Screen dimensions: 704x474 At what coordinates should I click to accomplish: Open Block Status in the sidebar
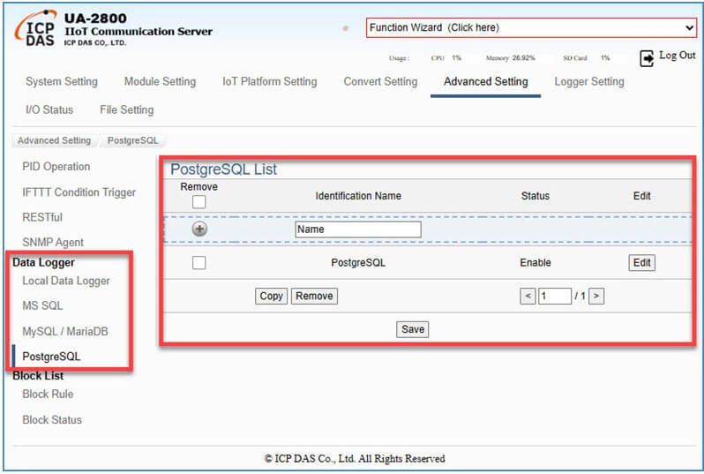[52, 420]
